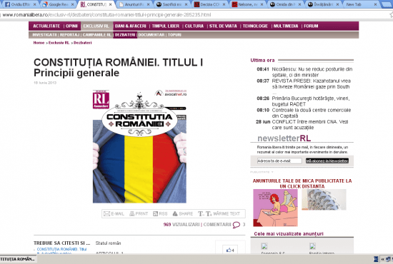Click the browser address bar URL
The height and width of the screenshot is (264, 393).
(106, 15)
